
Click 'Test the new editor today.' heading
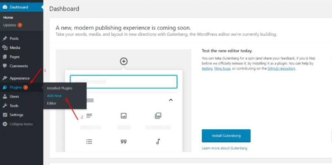[227, 51]
